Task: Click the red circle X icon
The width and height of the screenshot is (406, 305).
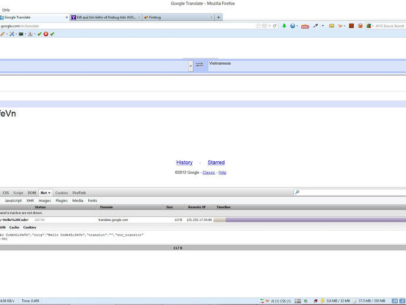Action: 46,34
